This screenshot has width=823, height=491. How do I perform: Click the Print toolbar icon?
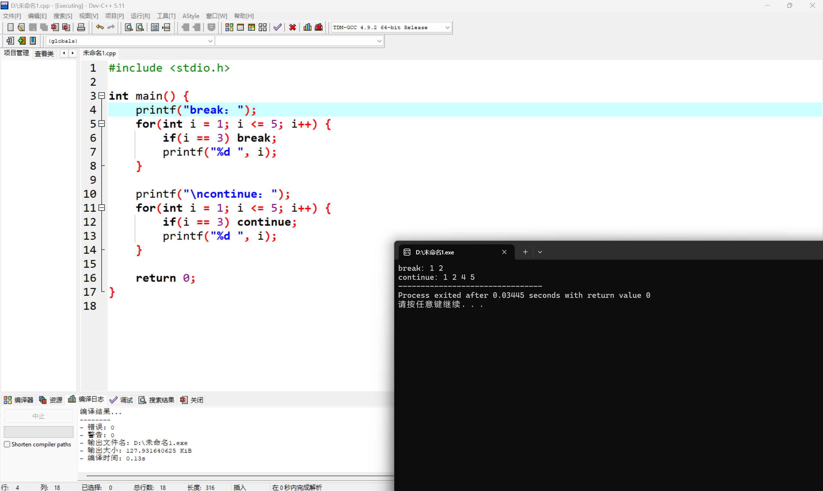tap(81, 27)
